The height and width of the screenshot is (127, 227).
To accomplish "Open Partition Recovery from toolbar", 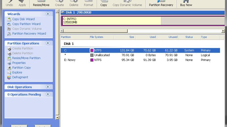I will point(161,4).
